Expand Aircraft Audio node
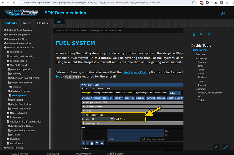234x155 pixels. tap(8, 143)
